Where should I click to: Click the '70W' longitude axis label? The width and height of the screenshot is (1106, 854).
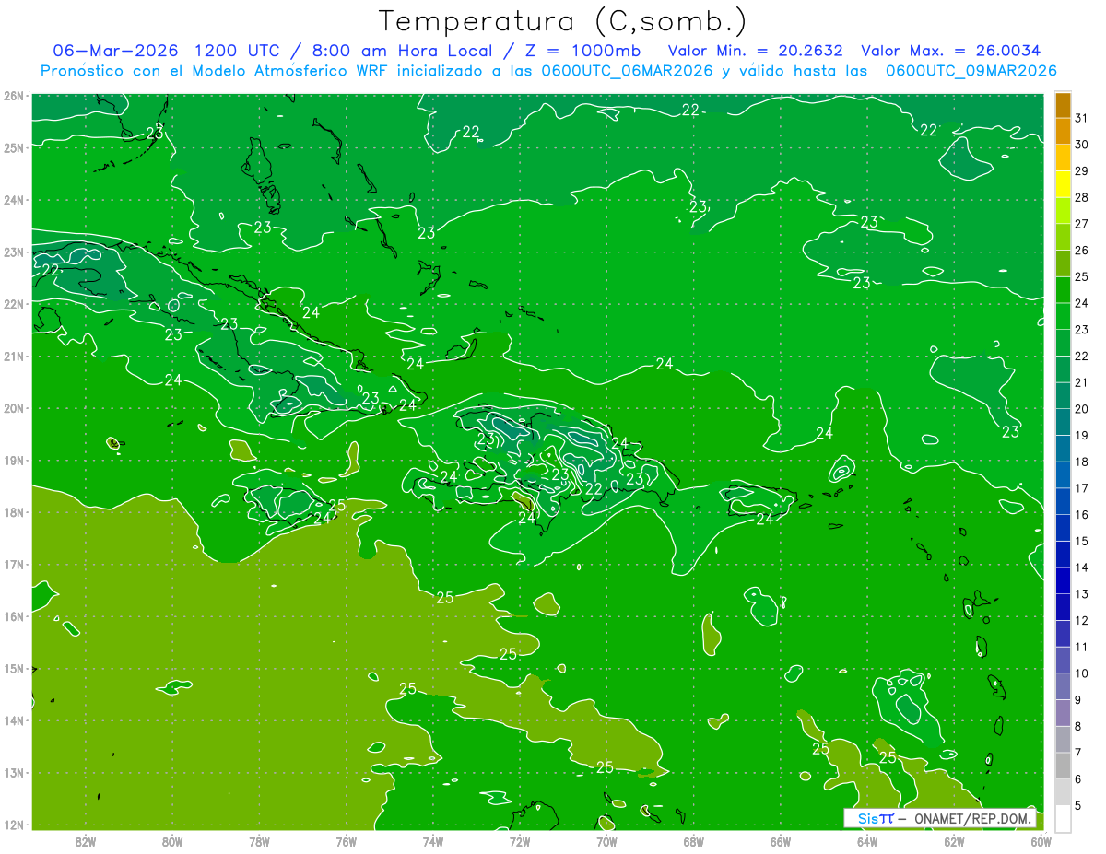coord(606,841)
